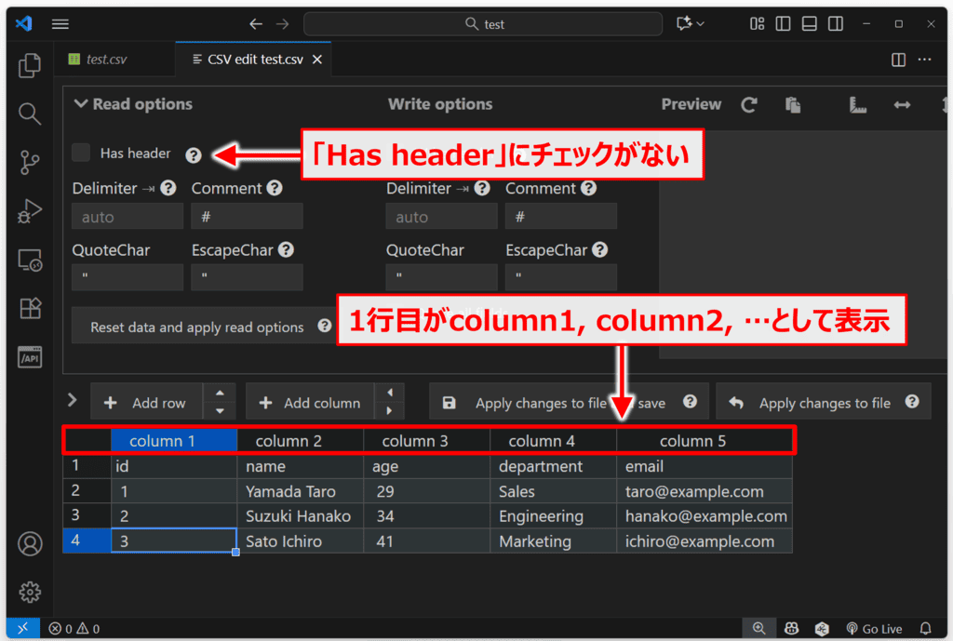Open the Explorer view in activity bar
Viewport: 953px width, 641px height.
[30, 65]
